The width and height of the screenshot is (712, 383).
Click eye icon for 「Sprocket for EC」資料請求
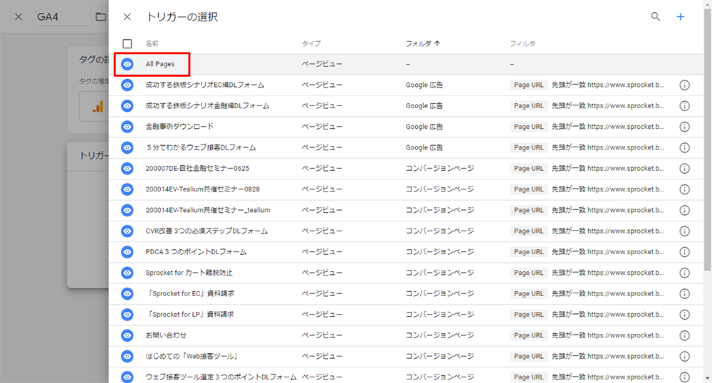(127, 293)
